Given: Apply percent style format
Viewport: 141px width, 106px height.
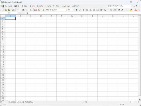Looking at the screenshot, I should pos(105,10).
